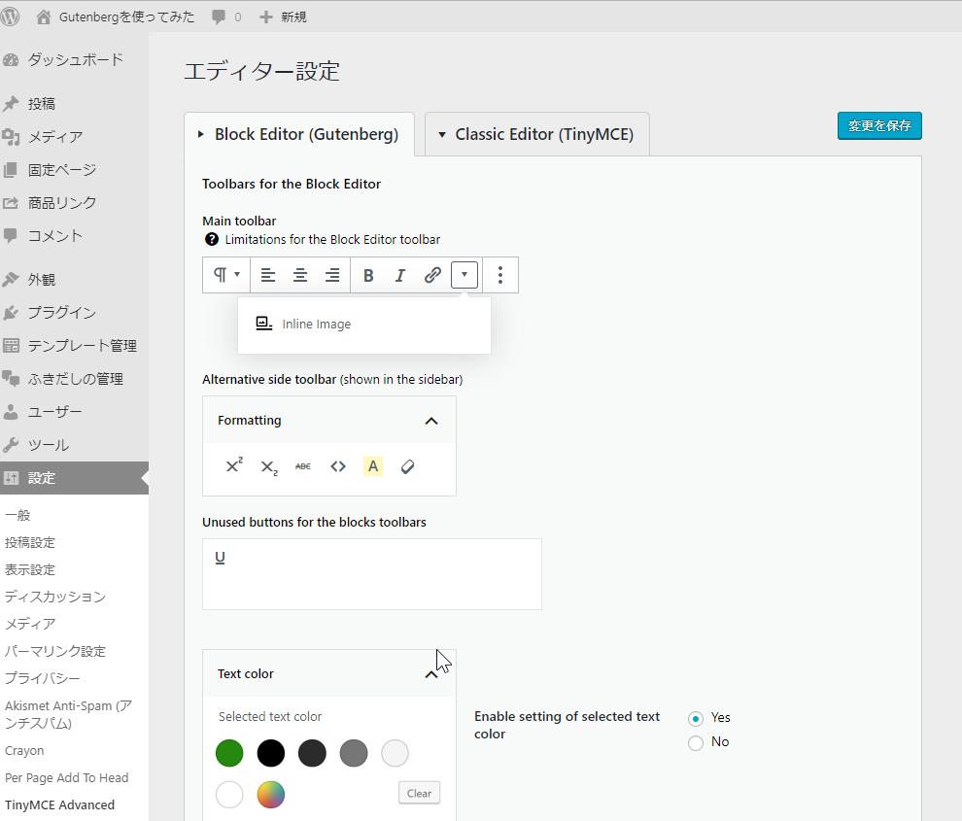962x821 pixels.
Task: Select Yes for selected text color setting
Action: pos(695,719)
